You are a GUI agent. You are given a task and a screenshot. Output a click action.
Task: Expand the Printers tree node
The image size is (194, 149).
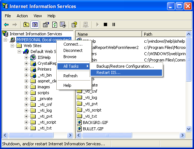point(26,69)
